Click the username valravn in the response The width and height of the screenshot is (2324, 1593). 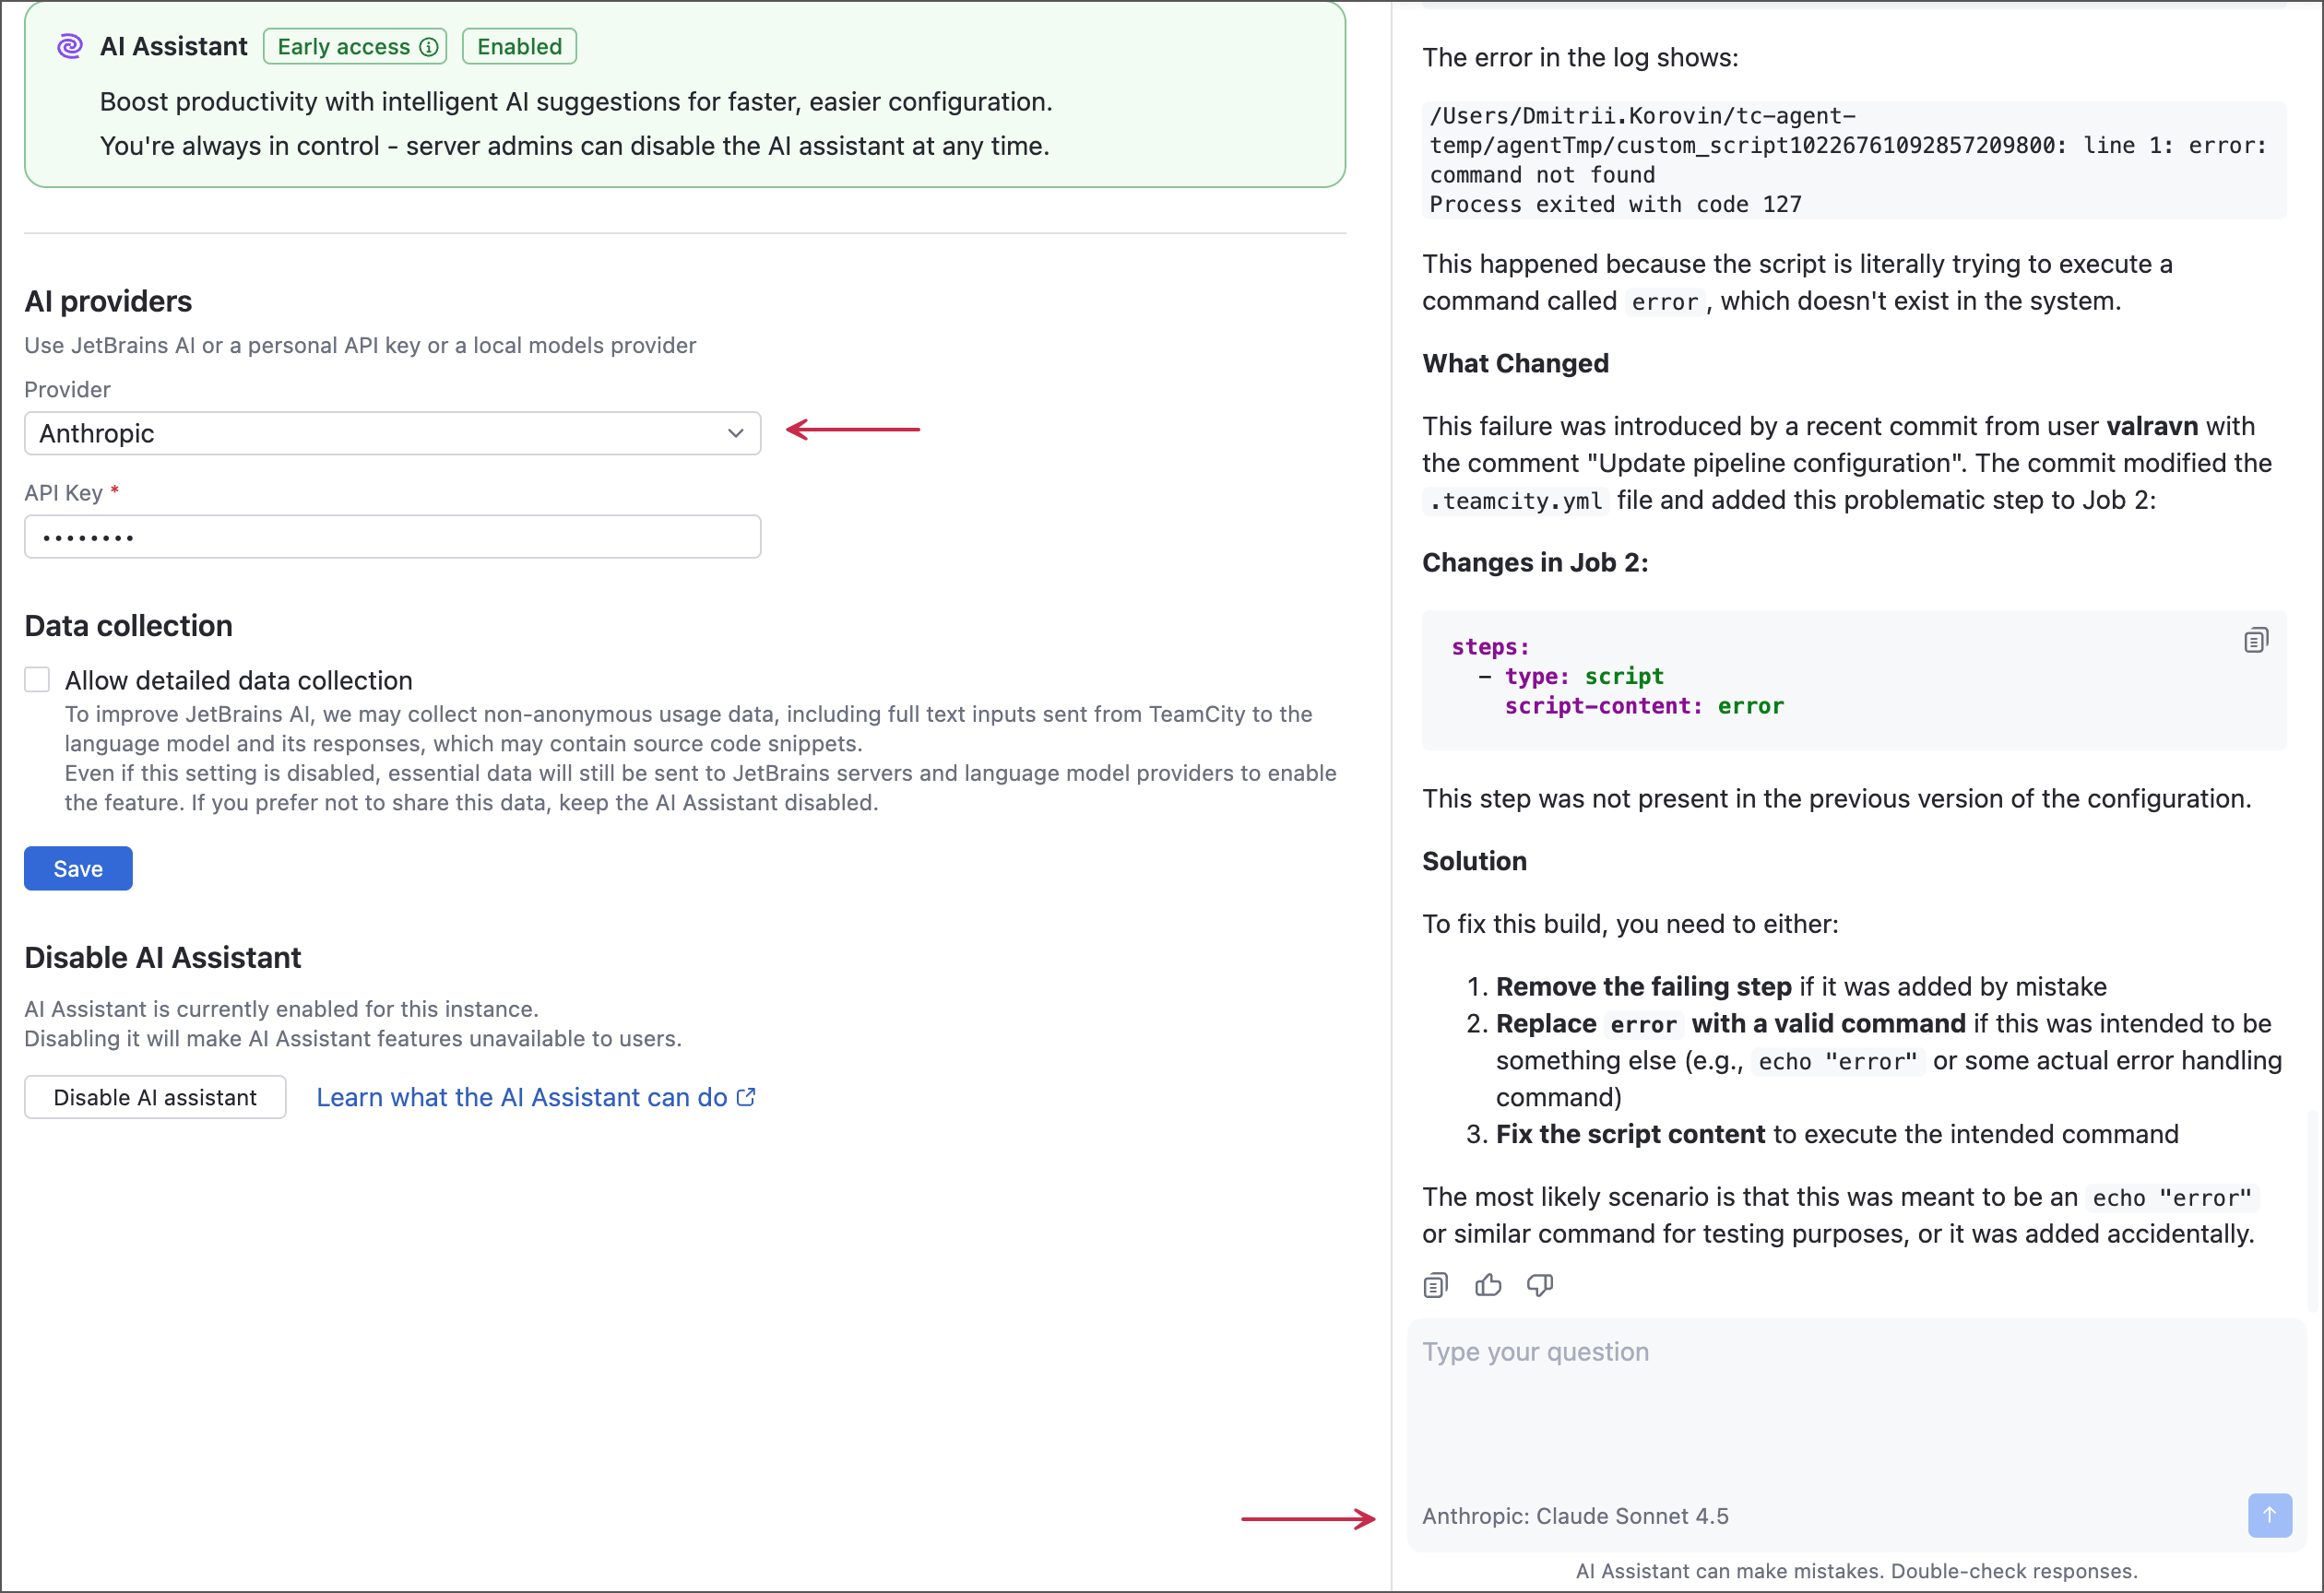pos(2152,426)
